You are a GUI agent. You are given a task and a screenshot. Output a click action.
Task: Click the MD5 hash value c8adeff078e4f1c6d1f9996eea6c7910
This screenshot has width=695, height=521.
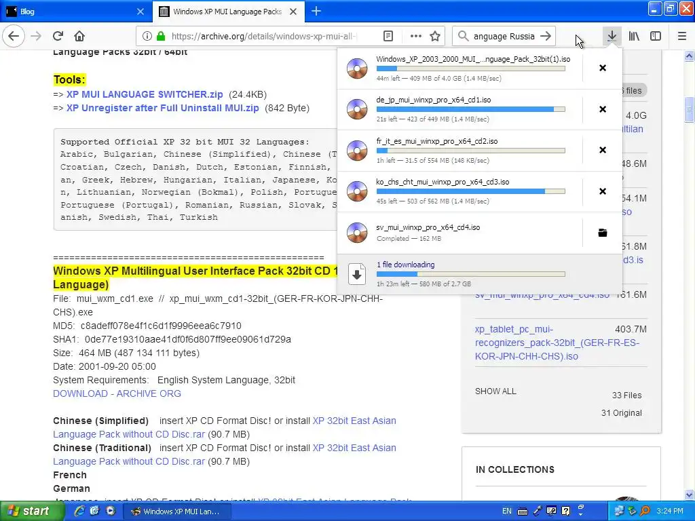tap(161, 326)
